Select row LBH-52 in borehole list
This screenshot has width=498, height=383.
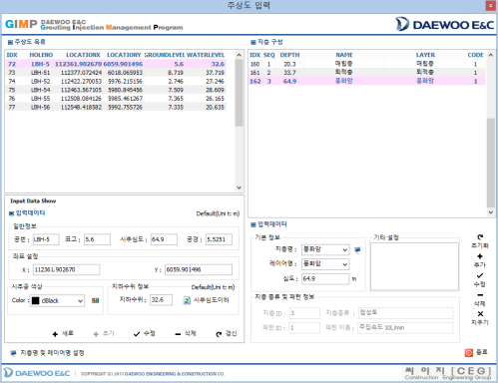click(116, 81)
